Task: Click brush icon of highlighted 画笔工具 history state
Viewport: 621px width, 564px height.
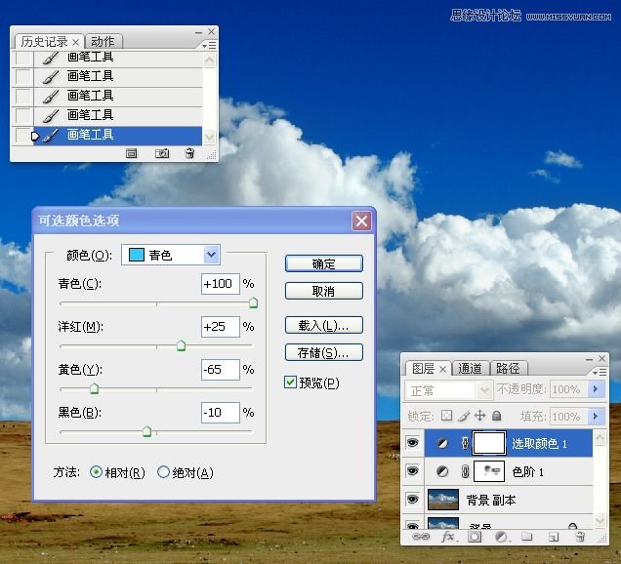Action: click(51, 136)
